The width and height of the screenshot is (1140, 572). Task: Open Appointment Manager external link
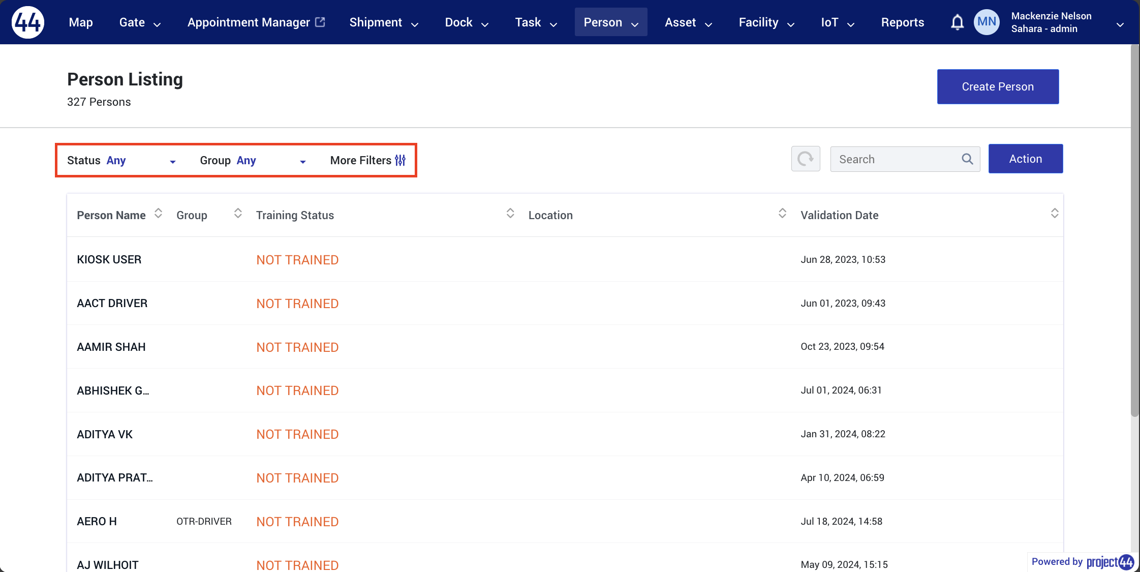click(256, 22)
